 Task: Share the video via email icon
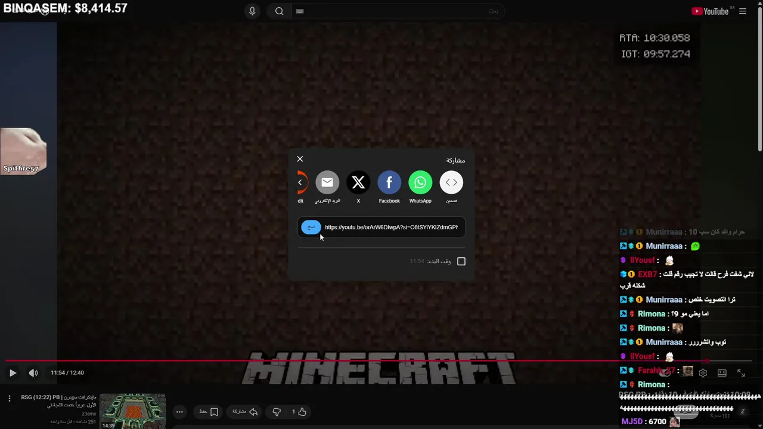327,182
